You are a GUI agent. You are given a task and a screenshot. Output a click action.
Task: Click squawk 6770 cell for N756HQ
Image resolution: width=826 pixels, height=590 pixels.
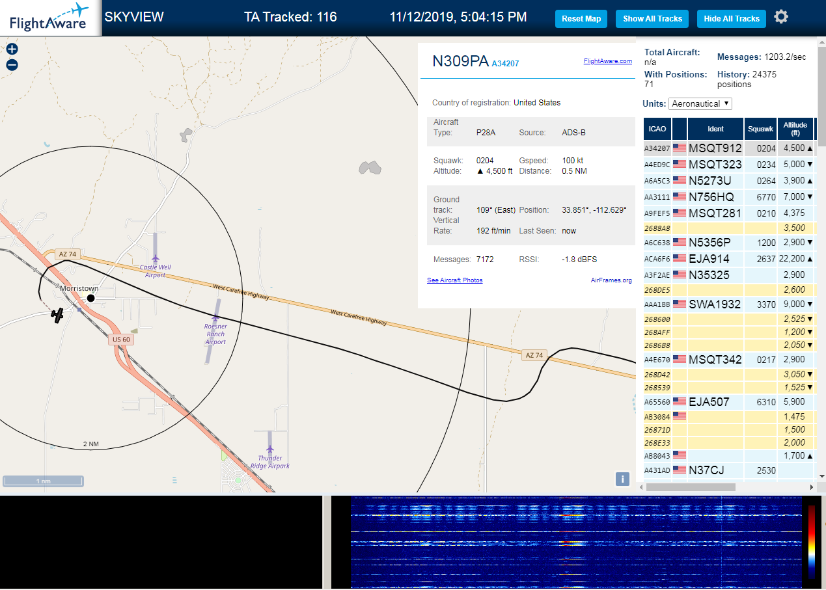click(760, 197)
